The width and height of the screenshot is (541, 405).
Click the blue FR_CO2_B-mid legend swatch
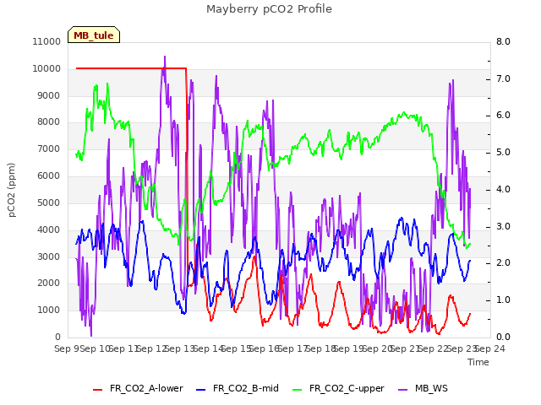[201, 390]
